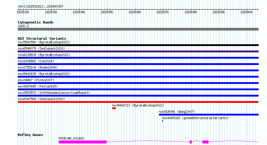Screen dimensions: 267x145
Task: Select the blue bar under nsv6139609
Action: [138, 58]
